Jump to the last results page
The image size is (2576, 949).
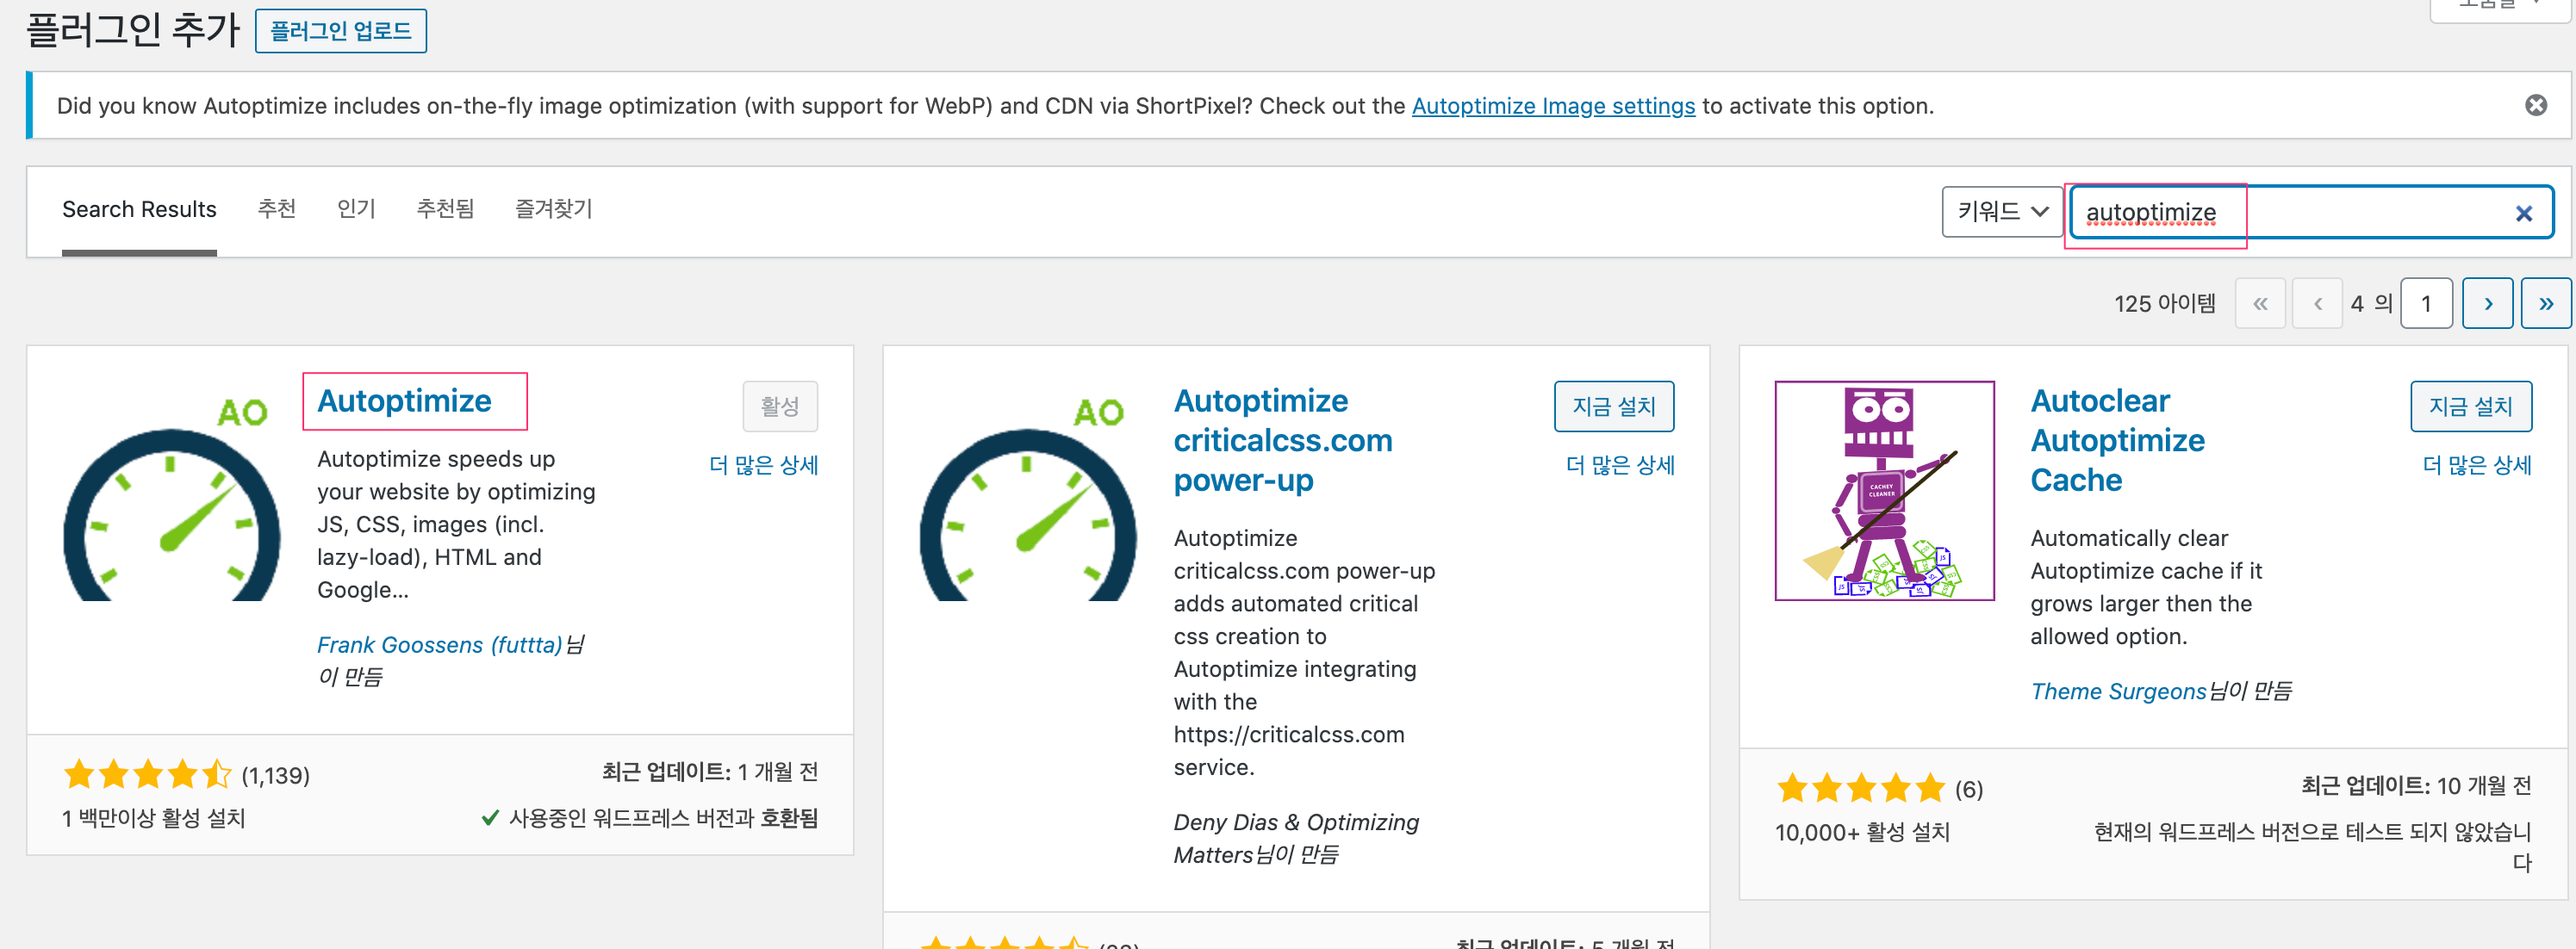pyautogui.click(x=2545, y=303)
